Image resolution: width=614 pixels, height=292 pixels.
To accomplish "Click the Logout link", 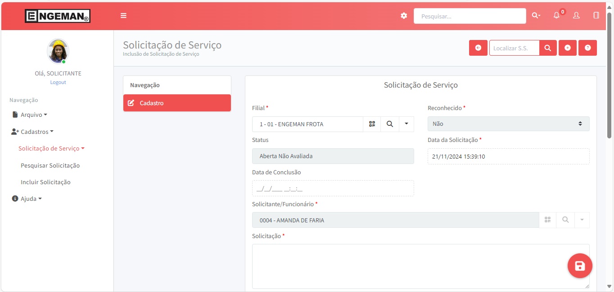I will point(58,82).
